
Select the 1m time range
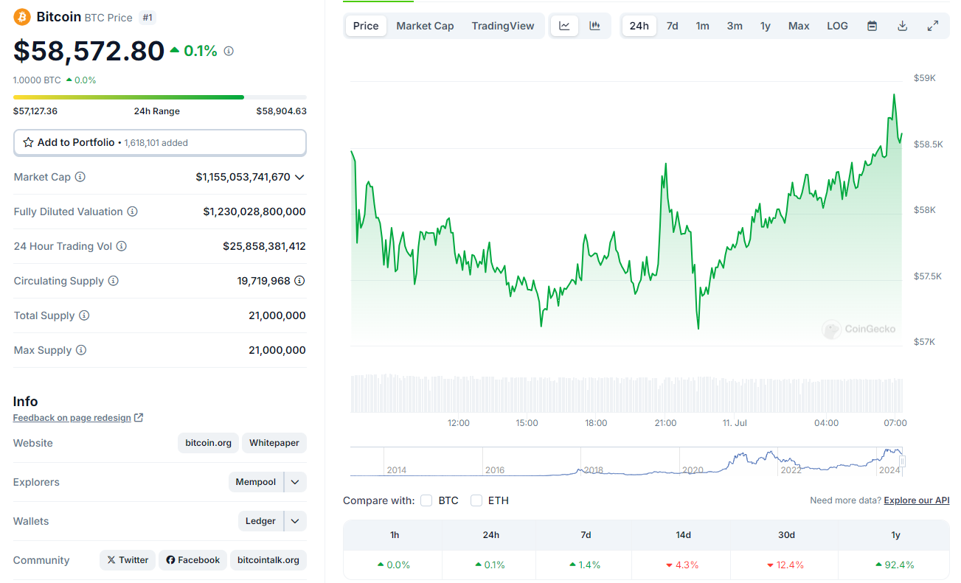[x=703, y=26]
